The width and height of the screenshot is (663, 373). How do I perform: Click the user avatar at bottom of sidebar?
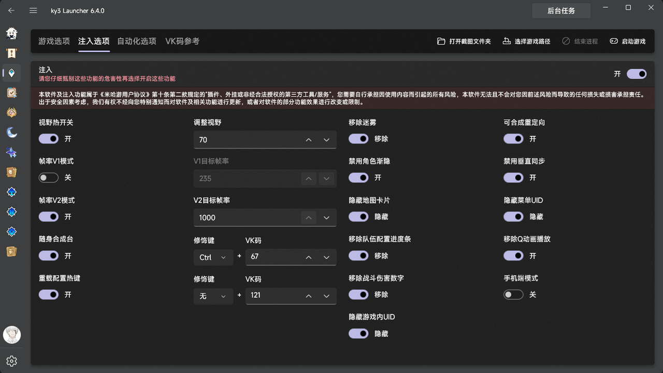click(11, 335)
